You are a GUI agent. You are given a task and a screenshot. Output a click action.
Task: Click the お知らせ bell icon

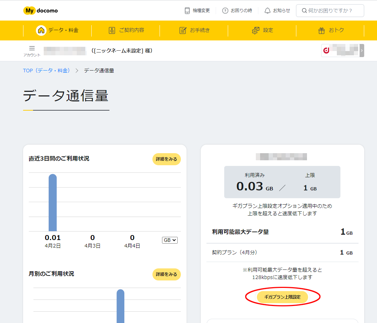click(x=267, y=11)
